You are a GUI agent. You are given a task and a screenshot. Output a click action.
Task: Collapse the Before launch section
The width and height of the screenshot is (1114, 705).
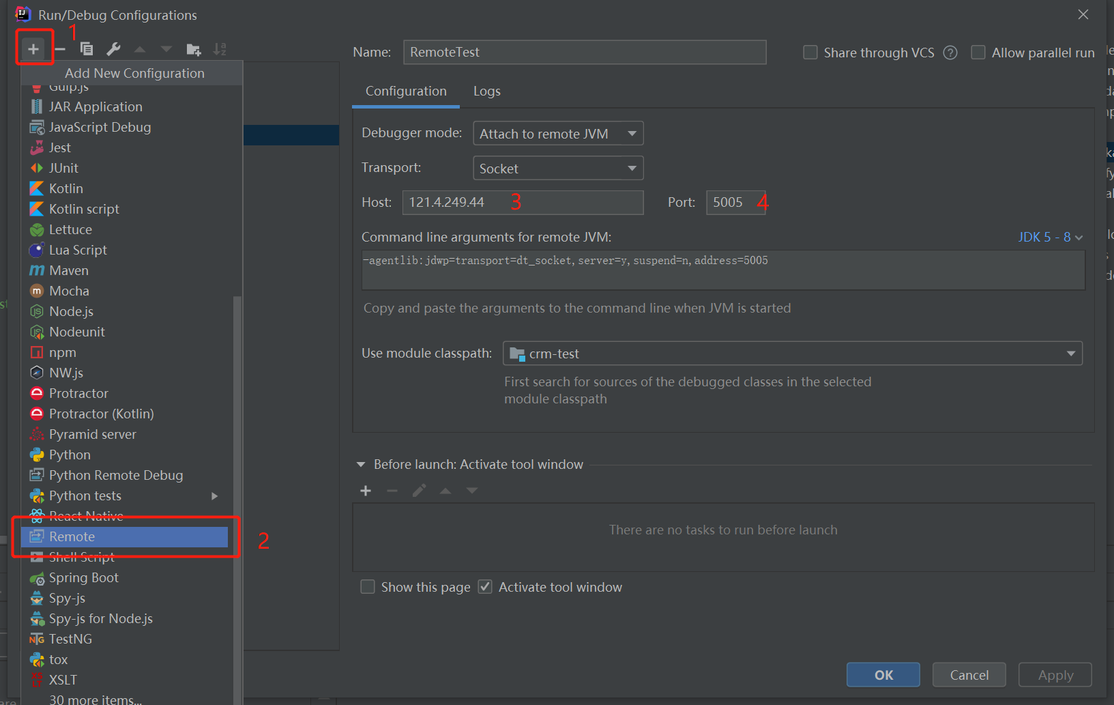click(361, 465)
